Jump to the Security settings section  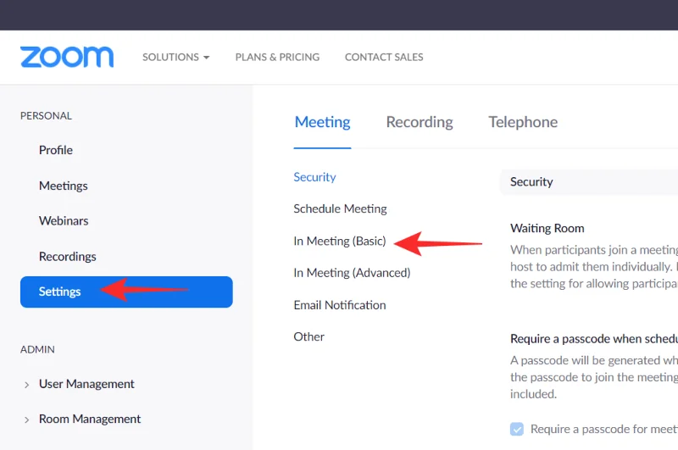point(314,177)
